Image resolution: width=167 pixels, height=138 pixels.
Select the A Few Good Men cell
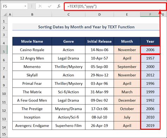(x=32, y=100)
